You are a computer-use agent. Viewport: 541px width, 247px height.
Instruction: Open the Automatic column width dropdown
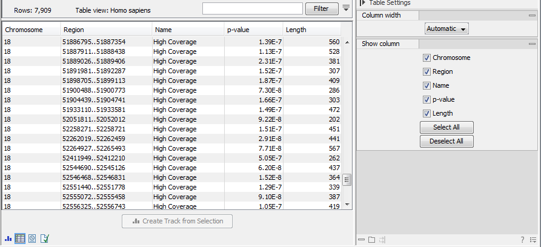pyautogui.click(x=447, y=28)
